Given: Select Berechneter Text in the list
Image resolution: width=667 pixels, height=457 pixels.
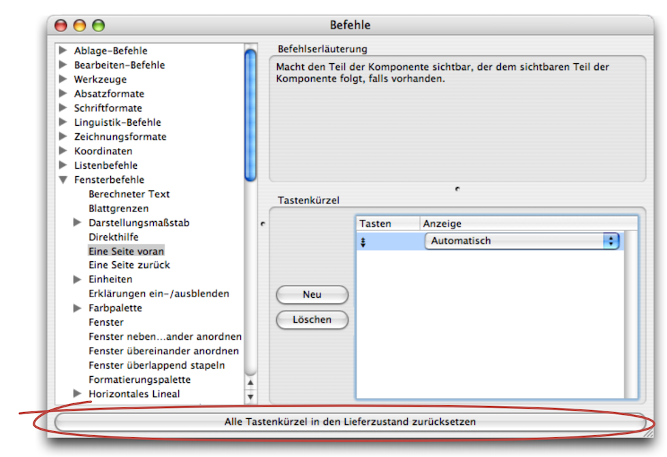Looking at the screenshot, I should (x=129, y=194).
